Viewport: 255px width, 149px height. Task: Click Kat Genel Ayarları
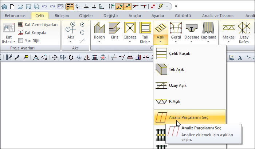click(38, 25)
